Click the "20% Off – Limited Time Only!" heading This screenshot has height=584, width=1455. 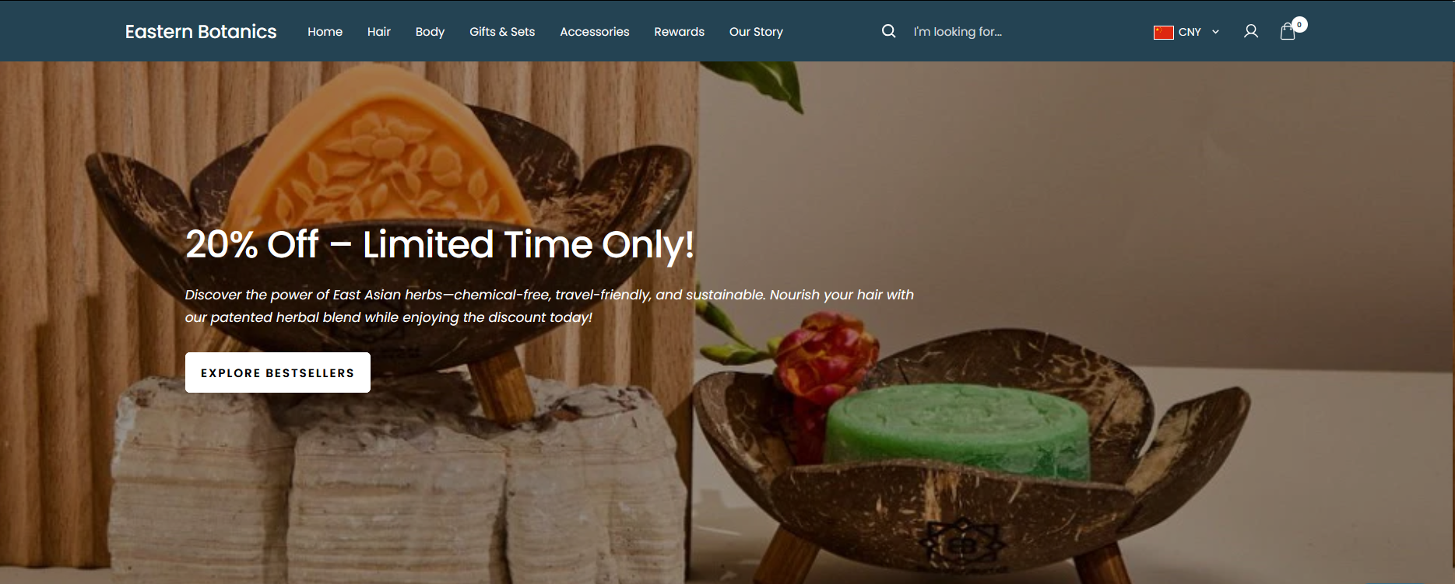point(440,244)
